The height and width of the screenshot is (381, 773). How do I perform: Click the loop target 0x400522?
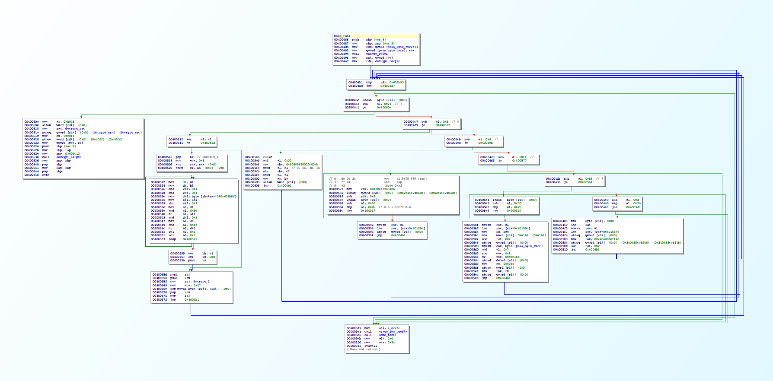pyautogui.click(x=190, y=239)
